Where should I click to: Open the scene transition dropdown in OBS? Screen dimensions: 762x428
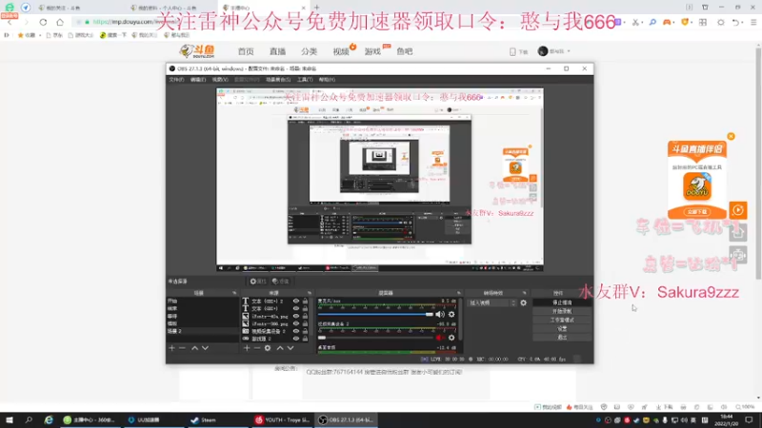pos(491,302)
